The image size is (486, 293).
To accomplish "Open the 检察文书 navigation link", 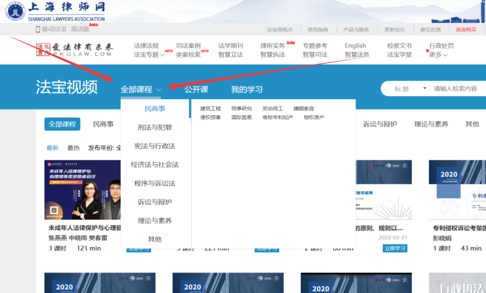I will 399,46.
